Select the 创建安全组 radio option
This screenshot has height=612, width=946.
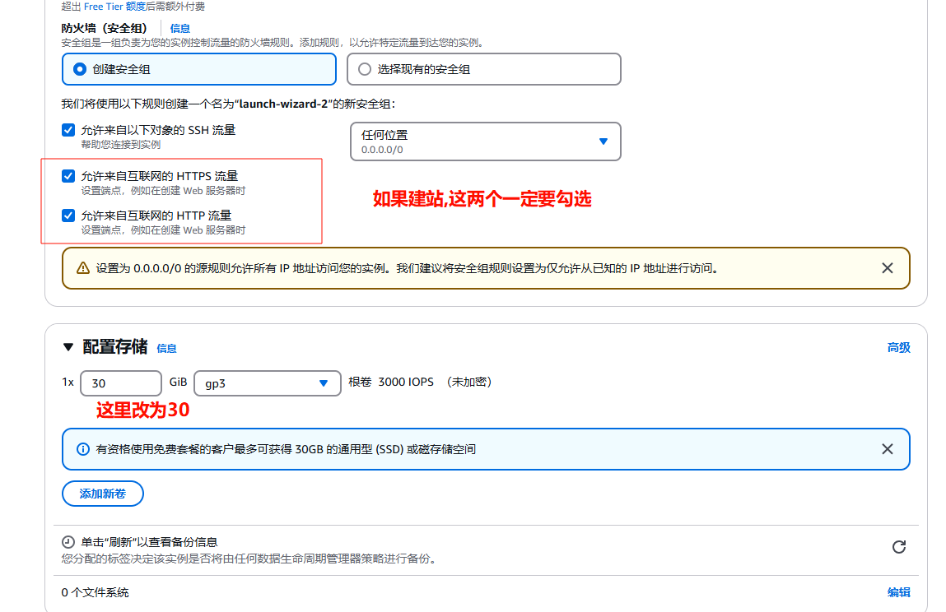click(x=80, y=70)
